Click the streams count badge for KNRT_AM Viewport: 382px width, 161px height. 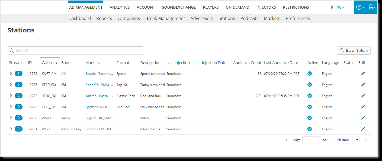click(18, 73)
